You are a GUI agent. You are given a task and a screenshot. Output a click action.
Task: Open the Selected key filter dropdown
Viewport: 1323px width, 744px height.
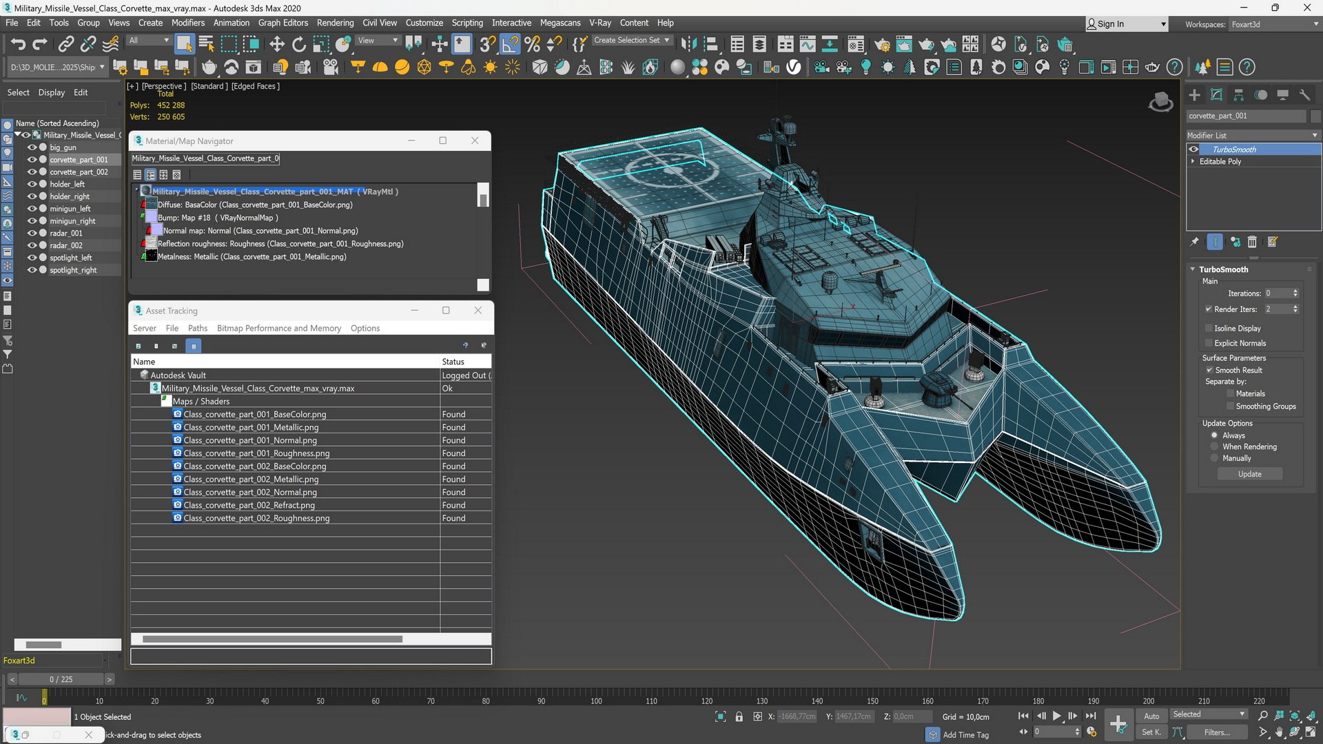coord(1209,714)
